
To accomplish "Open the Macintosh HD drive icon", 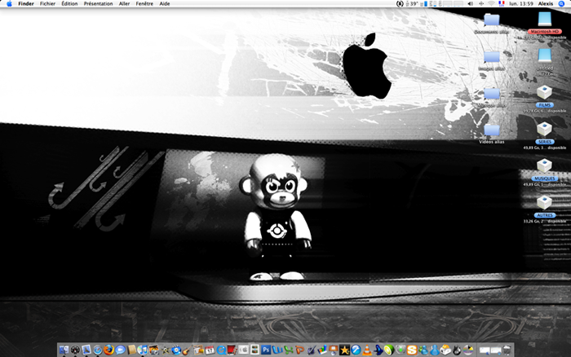I will (544, 20).
